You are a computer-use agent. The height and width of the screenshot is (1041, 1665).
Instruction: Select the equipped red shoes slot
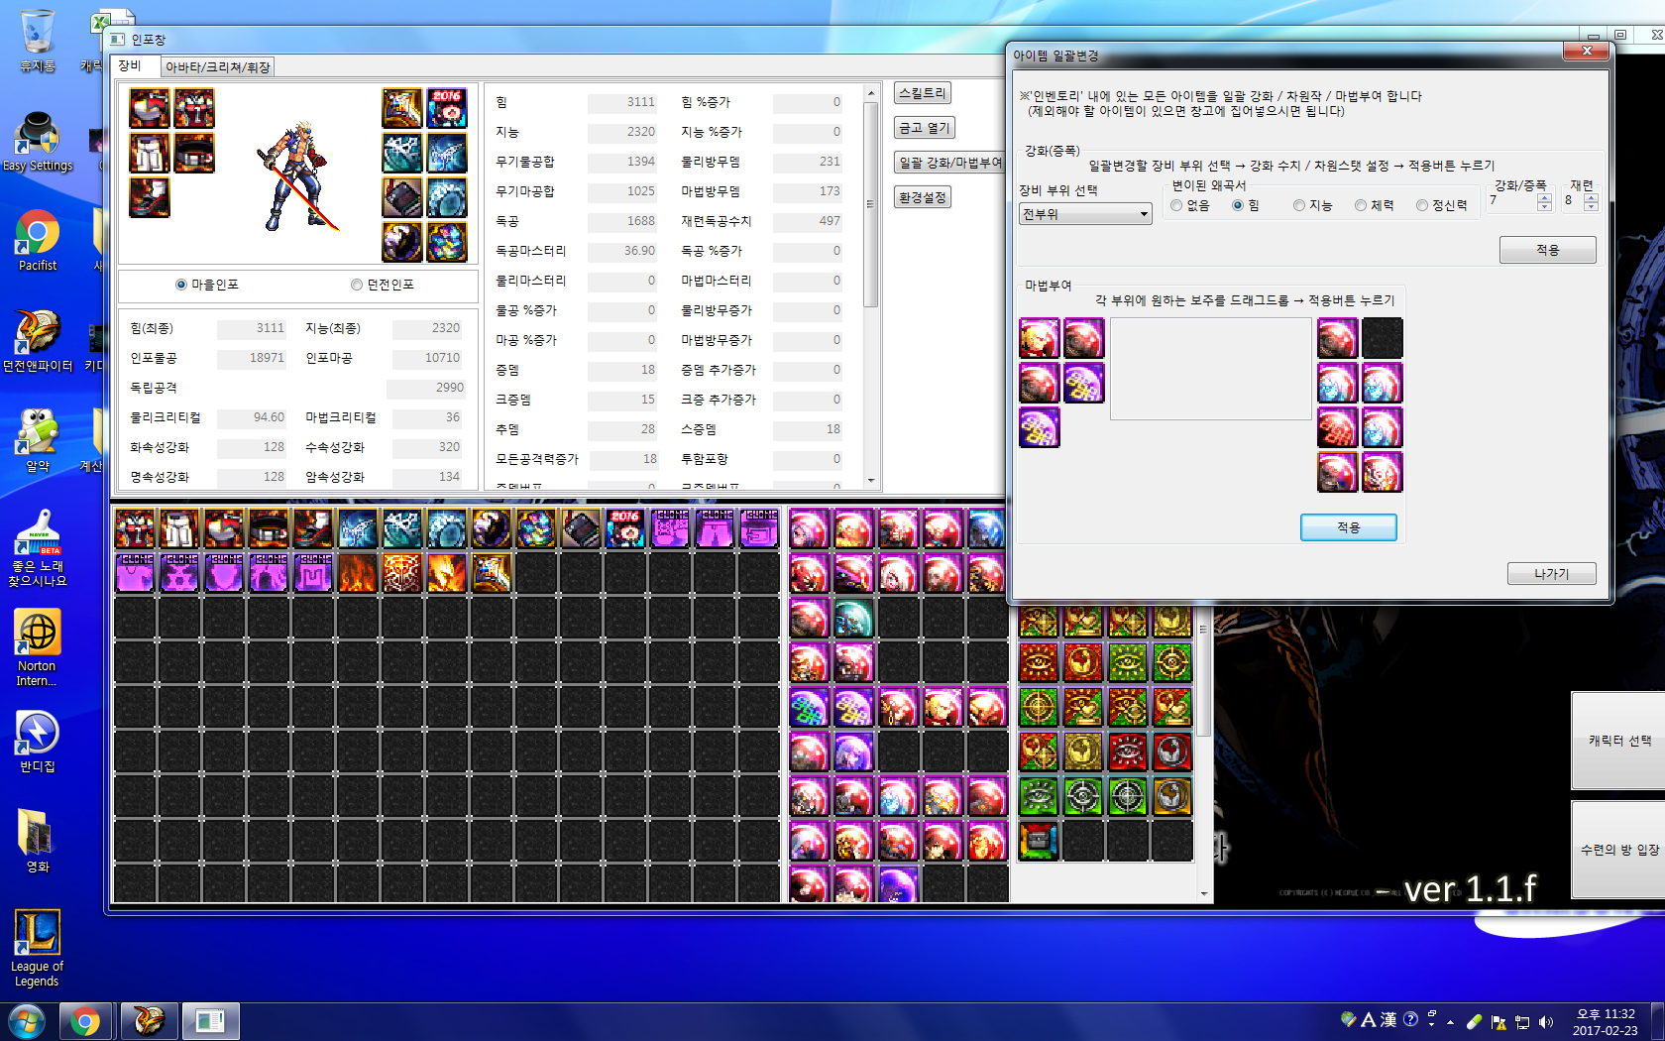point(150,197)
